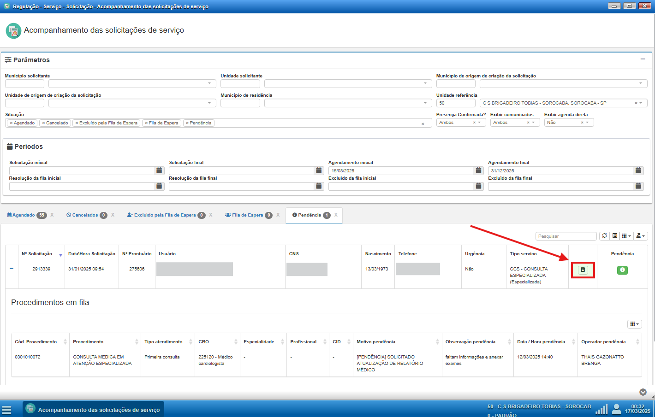This screenshot has width=655, height=417.
Task: Expand the Unidade referência dropdown
Action: (641, 103)
